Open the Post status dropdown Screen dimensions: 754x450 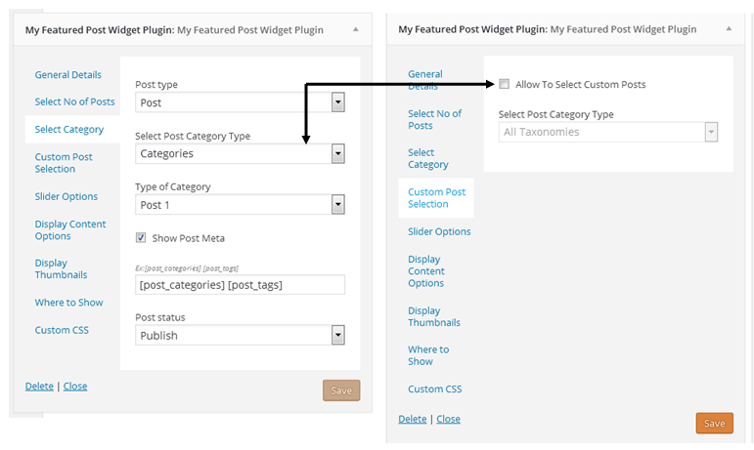pos(338,335)
